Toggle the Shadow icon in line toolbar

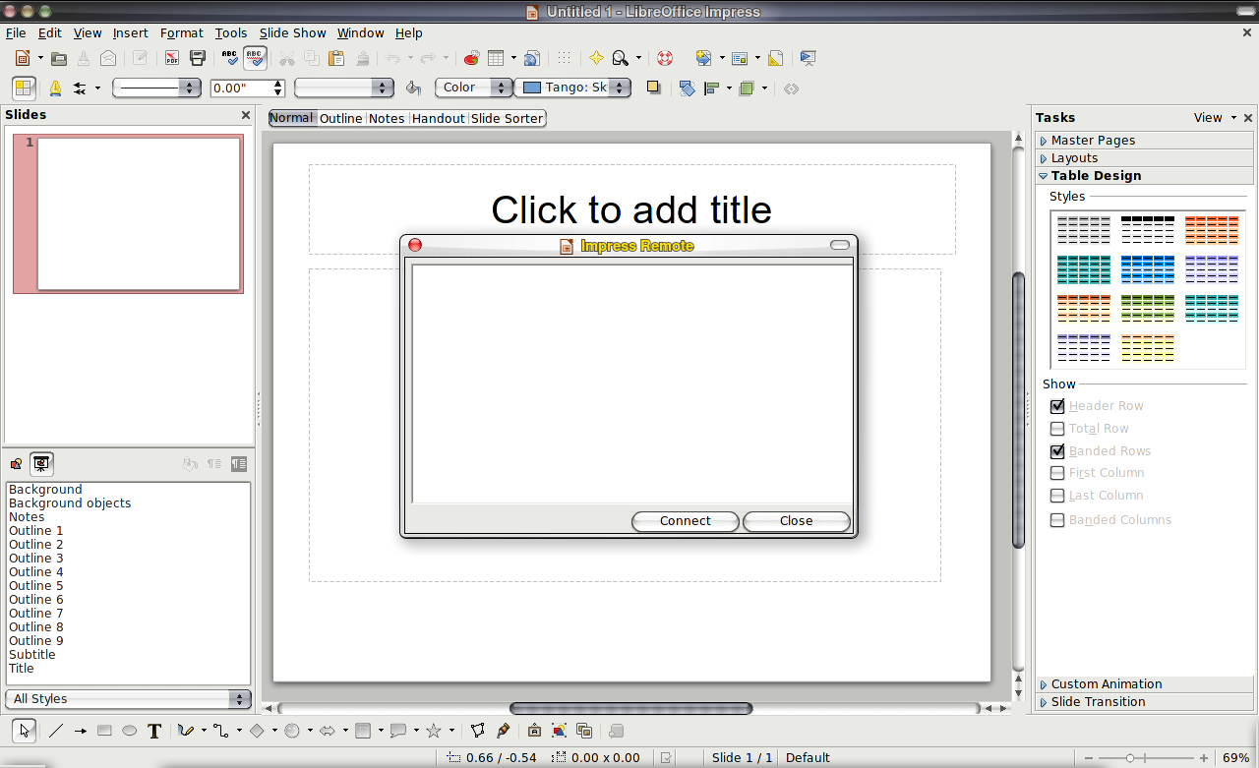(653, 88)
